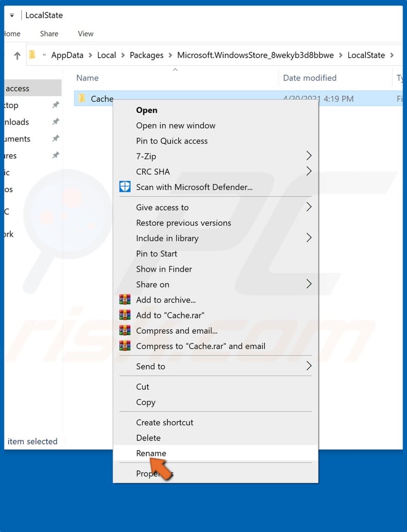Click the chevron between AppData and Local
Image resolution: width=407 pixels, height=532 pixels.
90,55
